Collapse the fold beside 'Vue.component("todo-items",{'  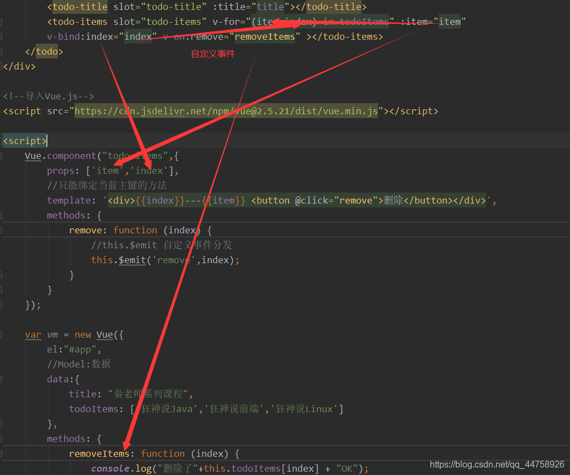[x=1, y=156]
